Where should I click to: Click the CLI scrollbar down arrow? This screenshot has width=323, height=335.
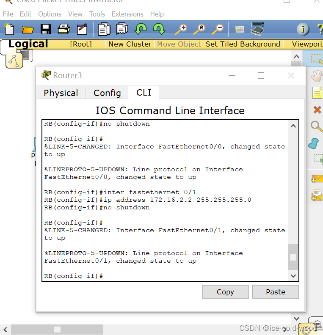(x=293, y=276)
